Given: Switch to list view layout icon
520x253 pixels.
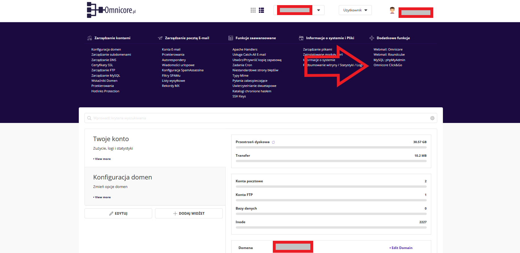Looking at the screenshot, I should point(261,10).
